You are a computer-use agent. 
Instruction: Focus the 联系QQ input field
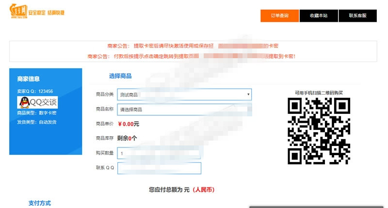click(159, 168)
